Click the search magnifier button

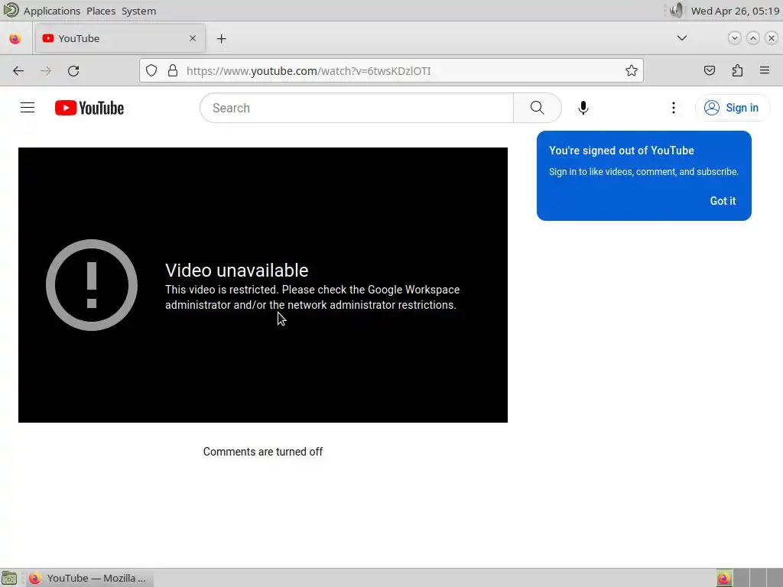tap(538, 108)
